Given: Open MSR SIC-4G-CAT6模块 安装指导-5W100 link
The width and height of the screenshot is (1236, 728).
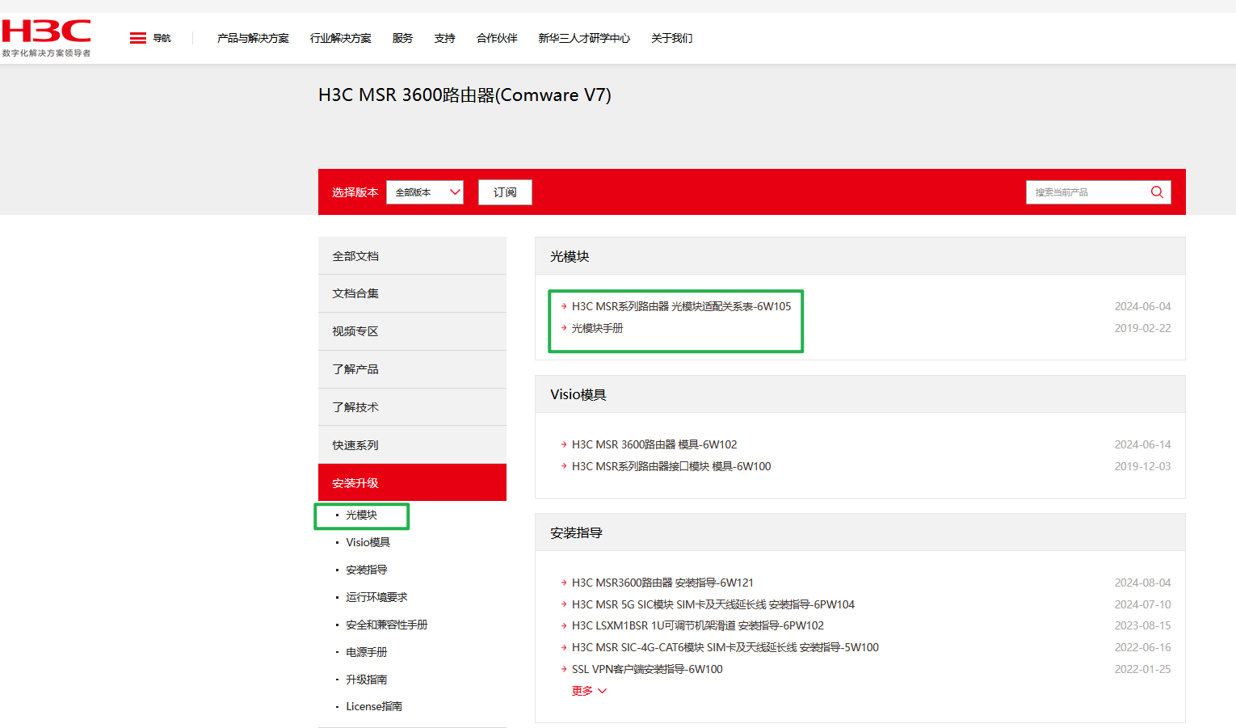Looking at the screenshot, I should pyautogui.click(x=725, y=647).
